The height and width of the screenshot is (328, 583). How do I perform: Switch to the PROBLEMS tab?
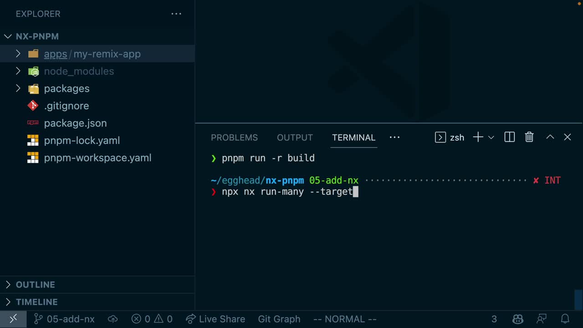click(x=234, y=138)
